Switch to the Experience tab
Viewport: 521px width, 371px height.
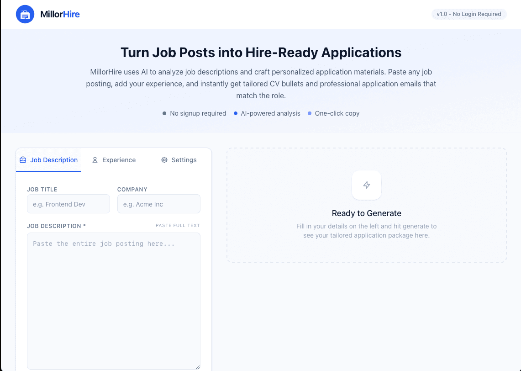click(119, 160)
